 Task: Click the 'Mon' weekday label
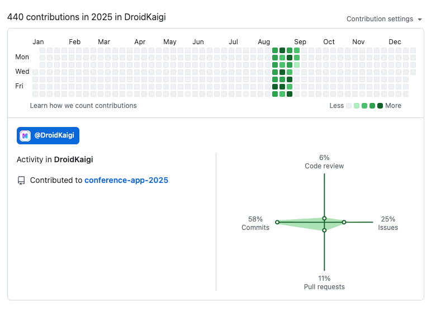coord(22,57)
